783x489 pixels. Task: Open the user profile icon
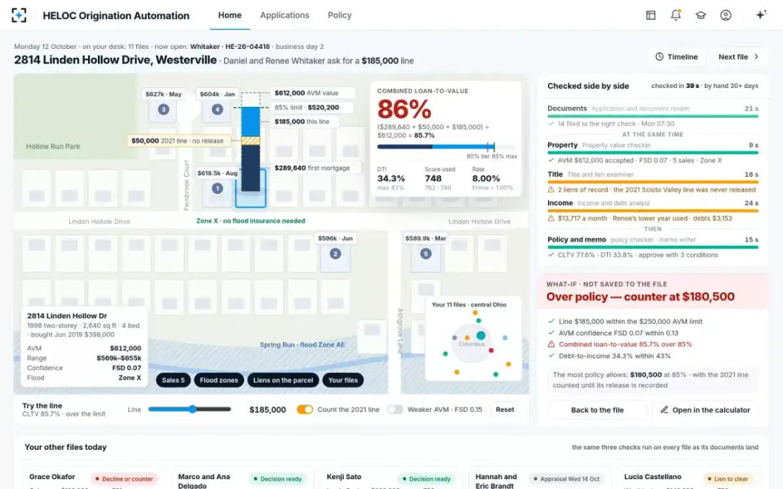coord(726,15)
